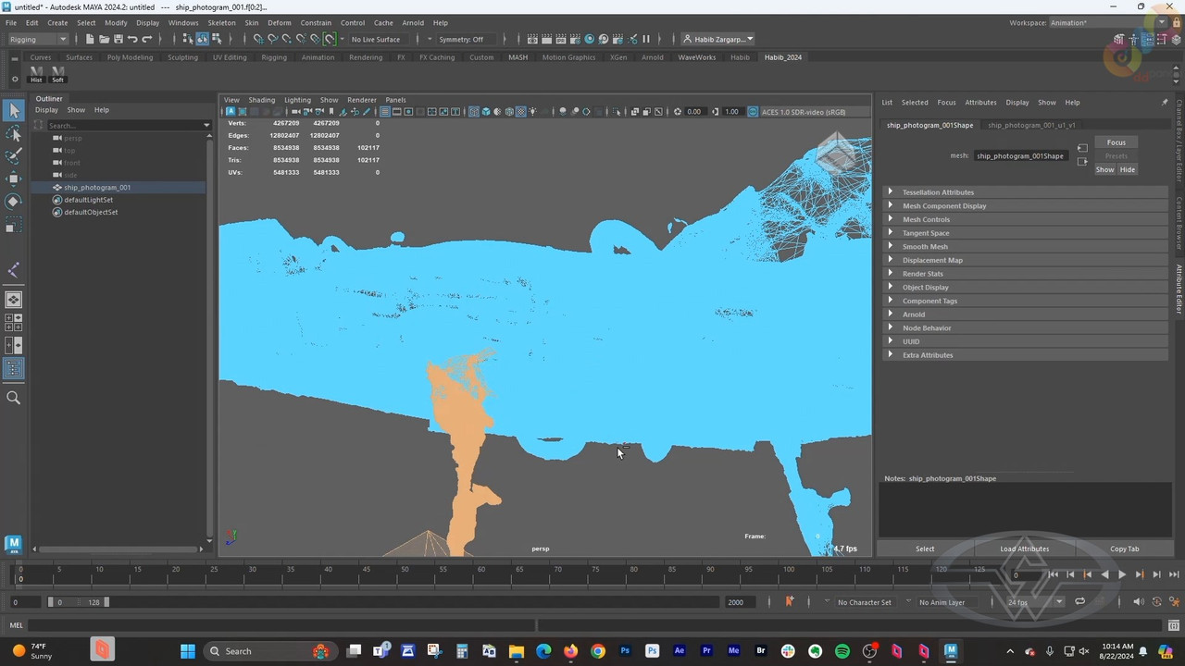
Task: Open Google Chrome from the taskbar
Action: point(598,651)
